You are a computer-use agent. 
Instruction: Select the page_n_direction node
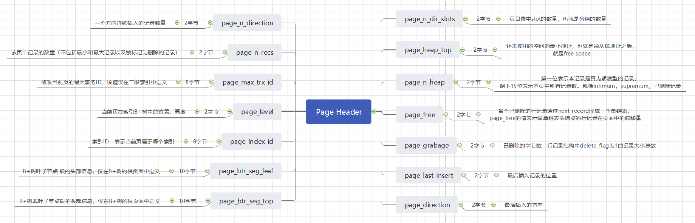pyautogui.click(x=247, y=23)
